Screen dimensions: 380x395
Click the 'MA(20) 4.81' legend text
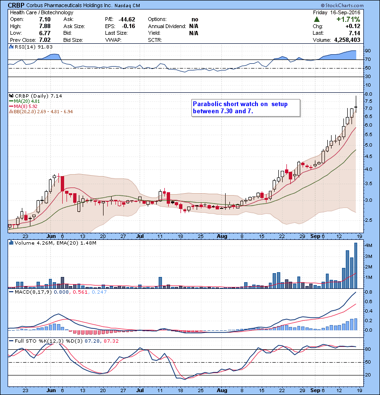click(27, 101)
